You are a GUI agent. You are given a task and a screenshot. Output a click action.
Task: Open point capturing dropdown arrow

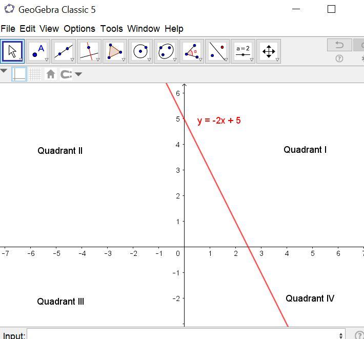(78, 74)
